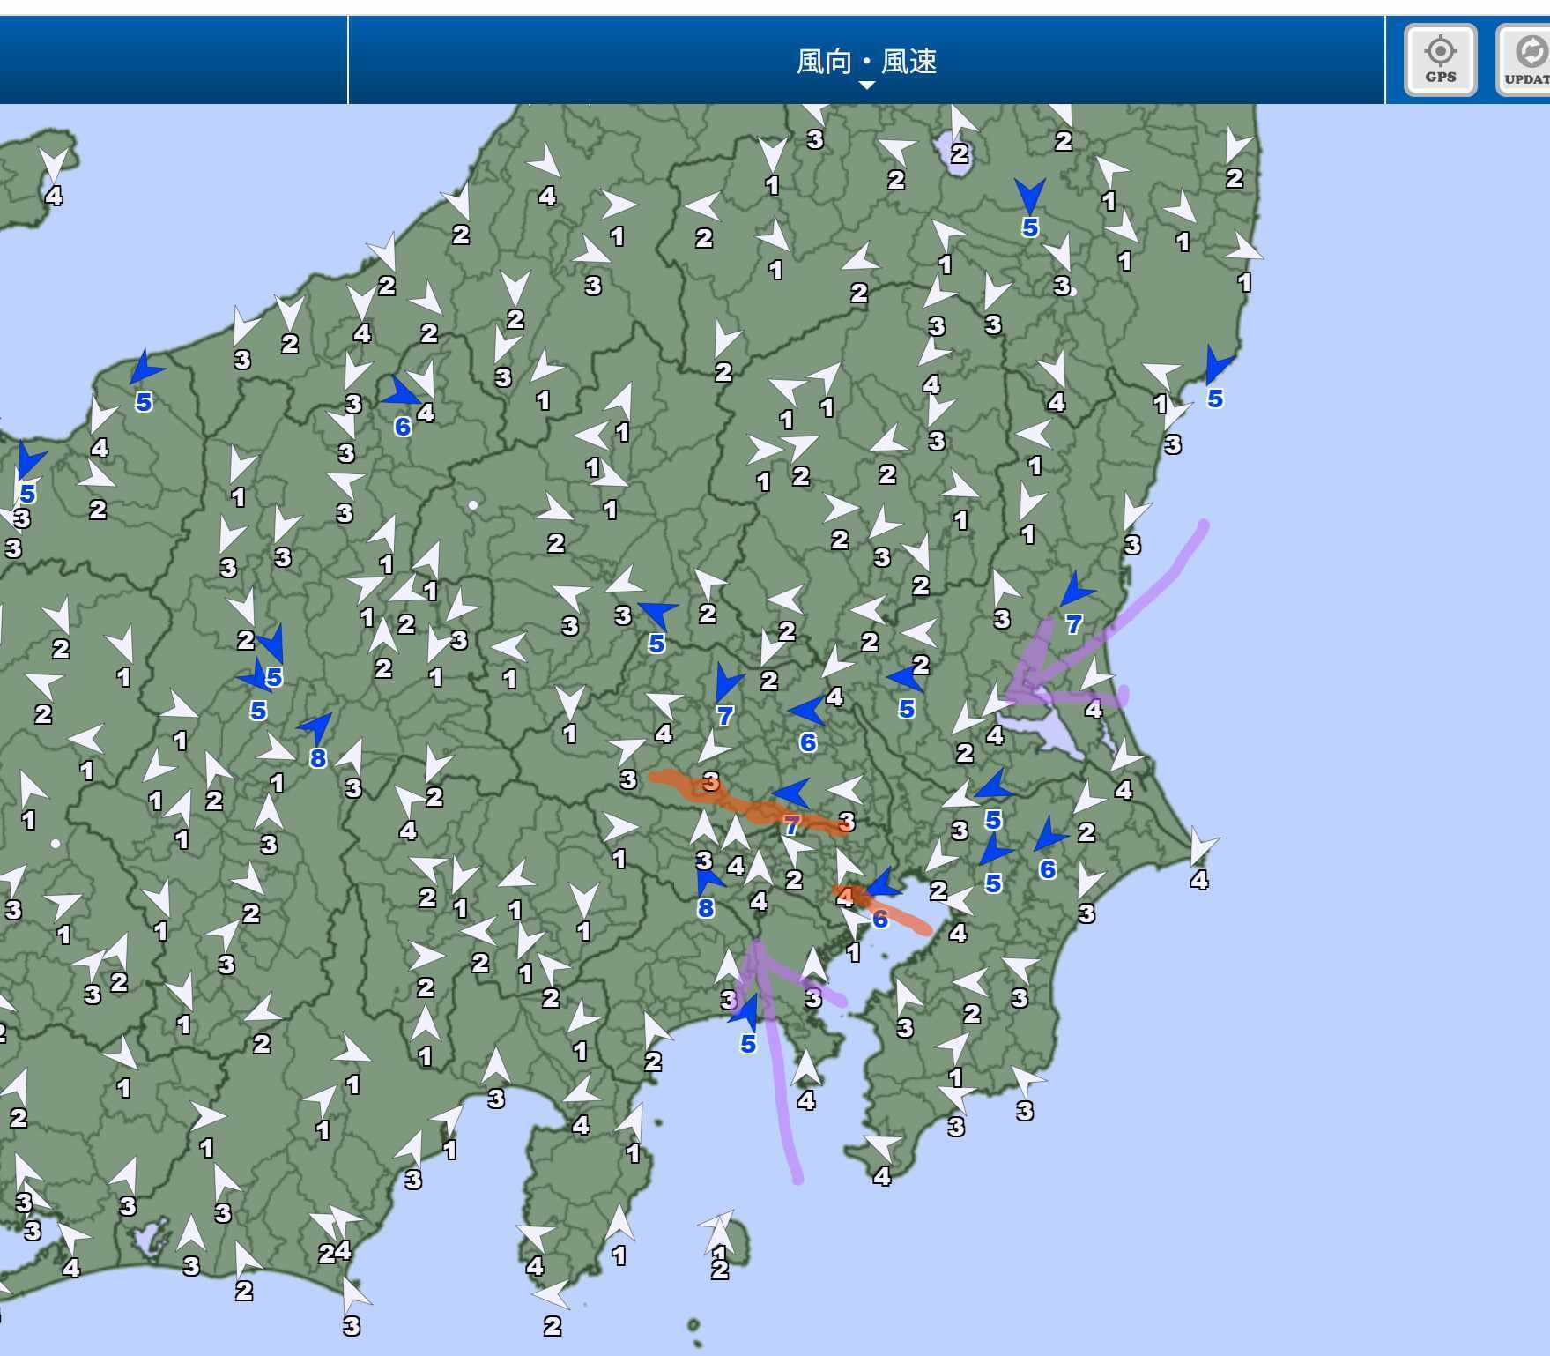Select the blue 6 marker beside Tokyo Bay

point(882,899)
